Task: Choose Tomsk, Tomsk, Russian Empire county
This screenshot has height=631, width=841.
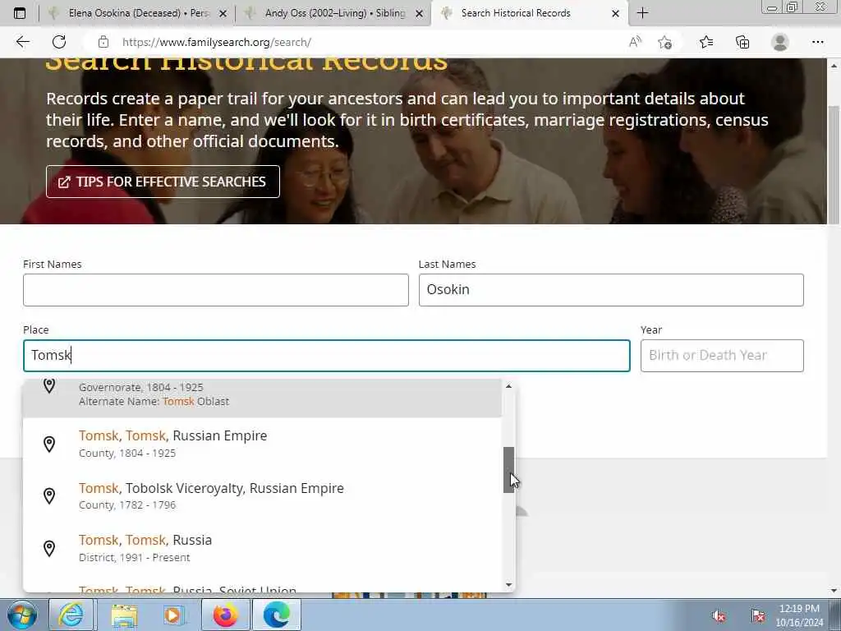Action: coord(262,444)
